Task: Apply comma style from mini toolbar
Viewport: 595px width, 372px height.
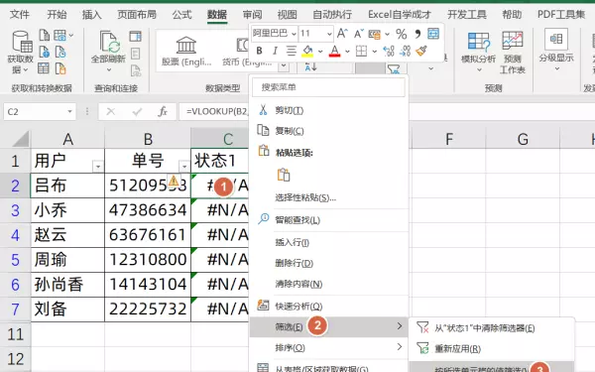Action: point(417,34)
